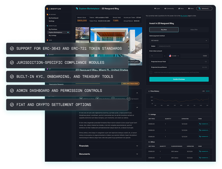Open My Dashboard in the sidebar
This screenshot has height=169, width=222.
point(53,18)
